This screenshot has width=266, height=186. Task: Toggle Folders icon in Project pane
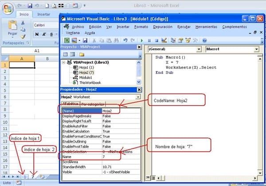click(82, 54)
